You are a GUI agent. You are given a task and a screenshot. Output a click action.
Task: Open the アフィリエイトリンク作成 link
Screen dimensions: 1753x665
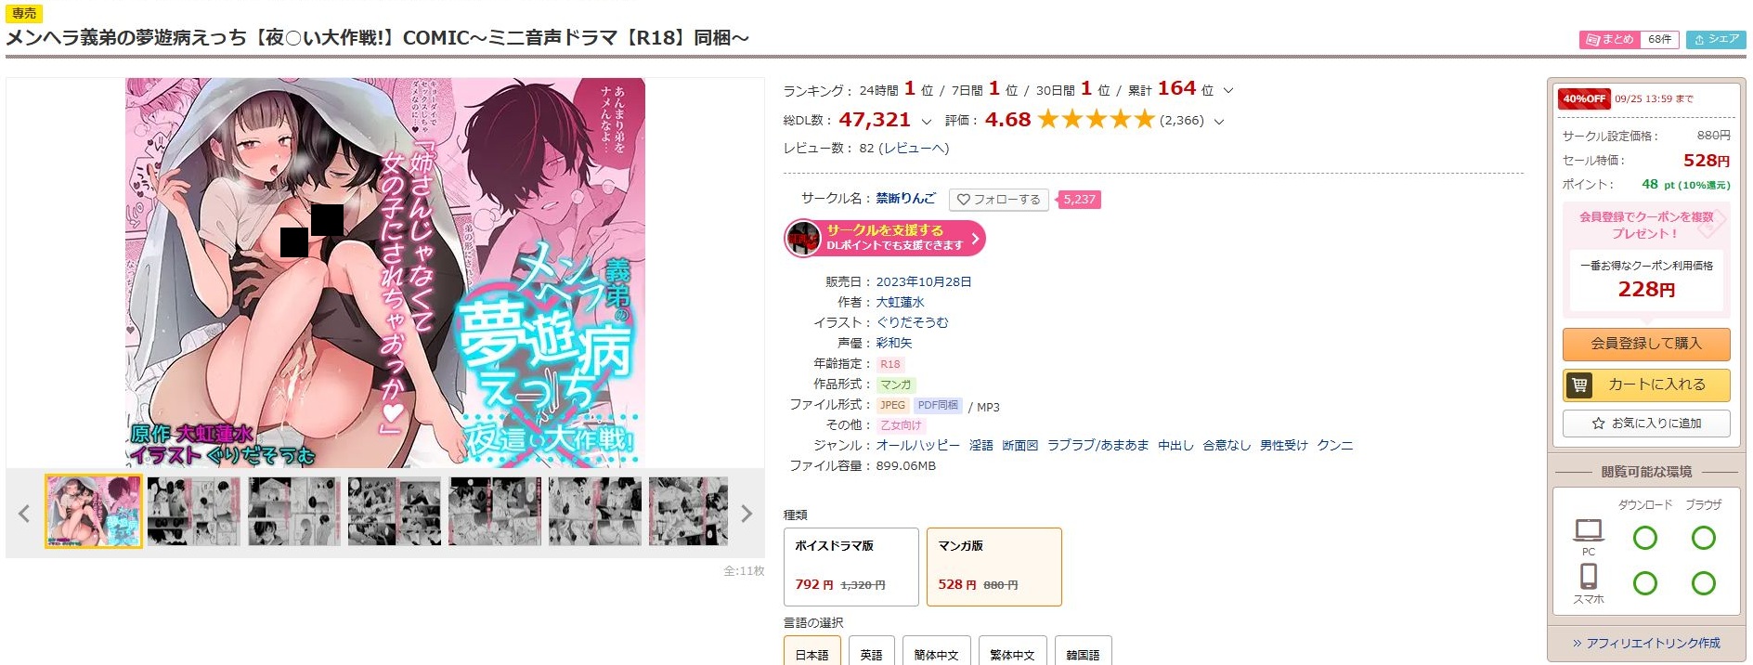(x=1646, y=643)
